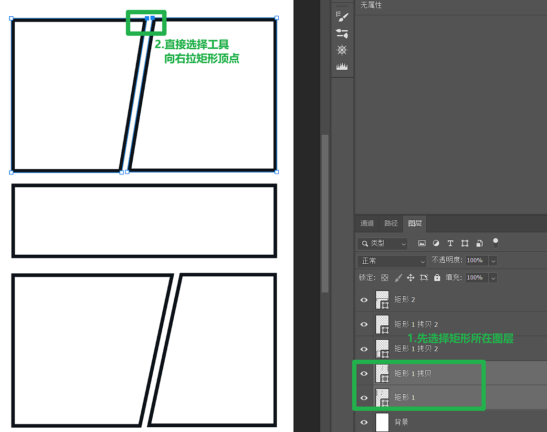Open the 正常 blend mode dropdown
The width and height of the screenshot is (547, 432).
[392, 261]
